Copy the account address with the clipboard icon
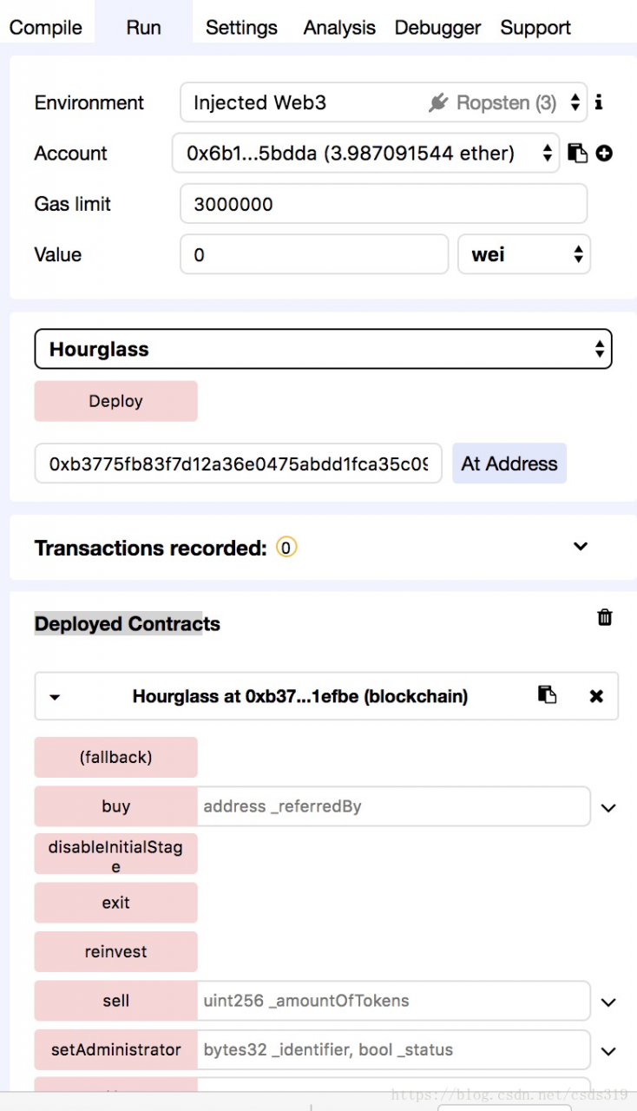Viewport: 637px width, 1111px height. 577,154
